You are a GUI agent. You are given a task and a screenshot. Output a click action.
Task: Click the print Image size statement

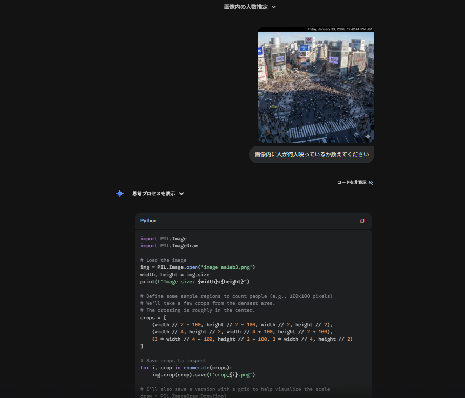[x=194, y=282]
